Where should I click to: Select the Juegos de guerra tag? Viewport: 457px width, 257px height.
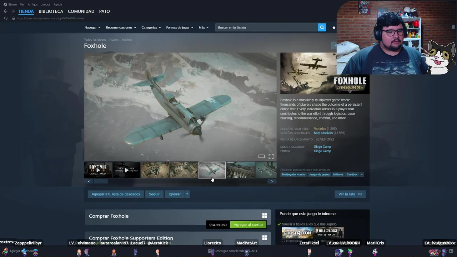(x=319, y=175)
